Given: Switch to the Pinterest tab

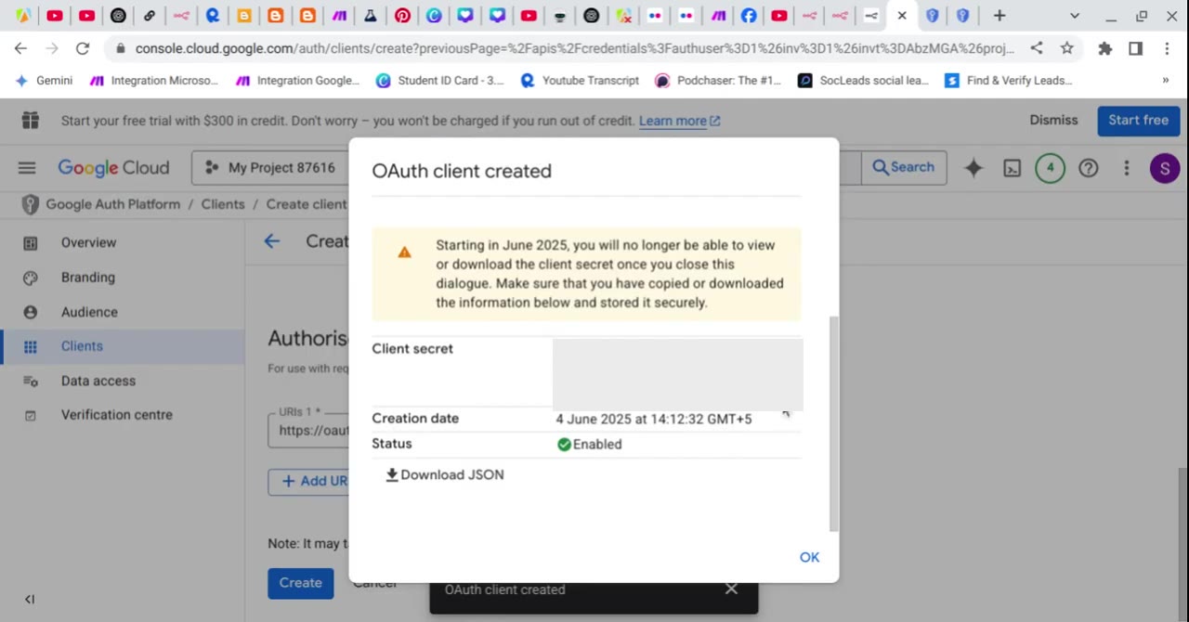Looking at the screenshot, I should [402, 16].
